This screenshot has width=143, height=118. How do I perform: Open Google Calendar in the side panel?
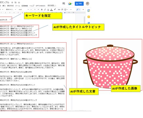(x=89, y=11)
